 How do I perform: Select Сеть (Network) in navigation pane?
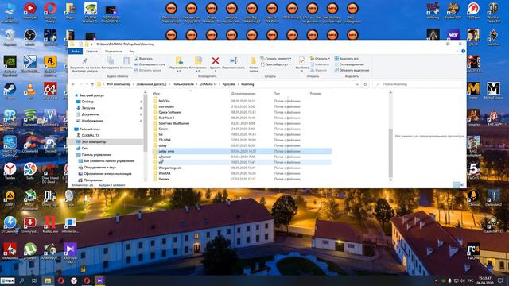(x=85, y=149)
